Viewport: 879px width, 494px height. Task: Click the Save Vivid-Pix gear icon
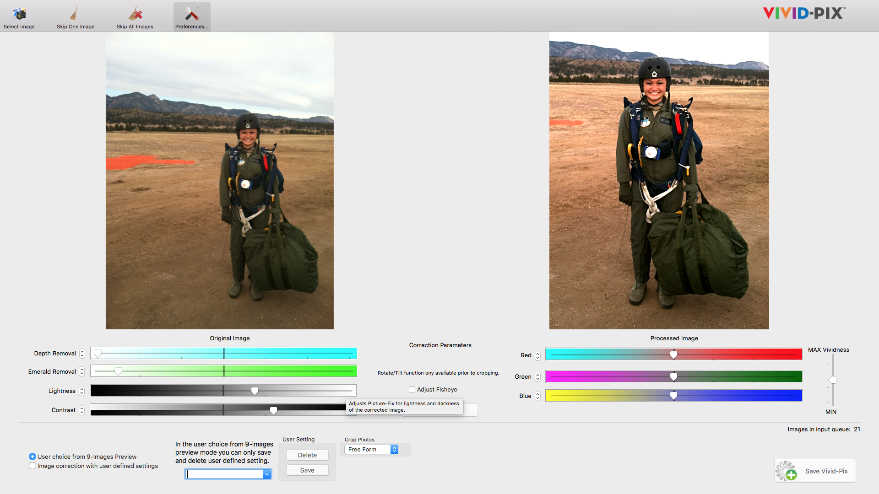click(786, 471)
